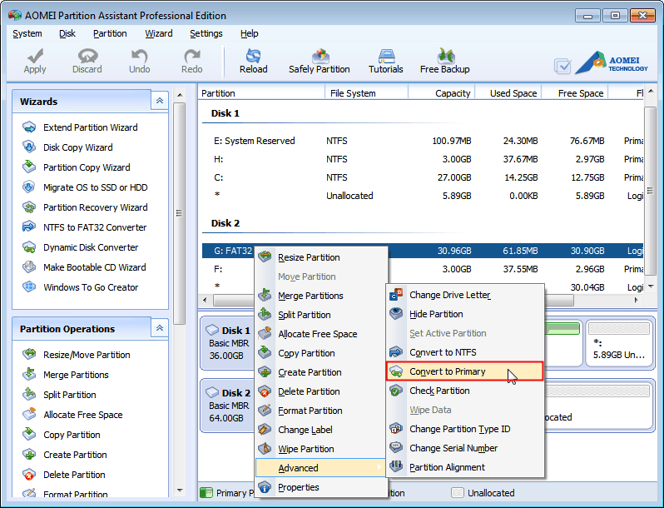Click the Undo toolbar icon
Image resolution: width=664 pixels, height=508 pixels.
(x=139, y=62)
